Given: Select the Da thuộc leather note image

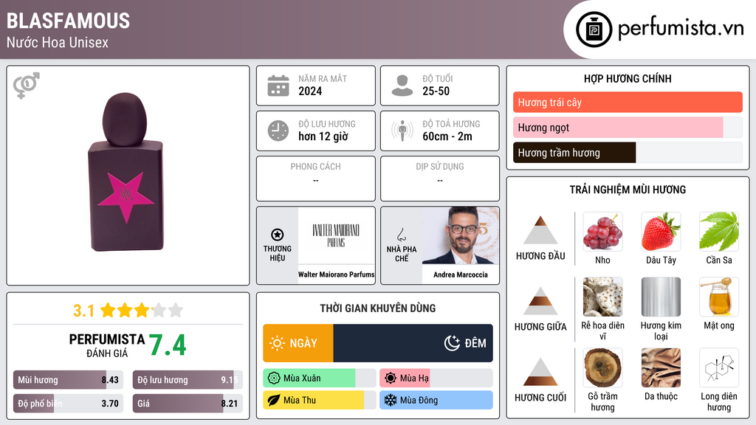Looking at the screenshot, I should (x=661, y=367).
